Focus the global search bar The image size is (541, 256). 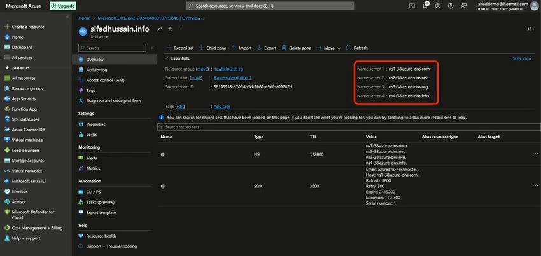[270, 6]
